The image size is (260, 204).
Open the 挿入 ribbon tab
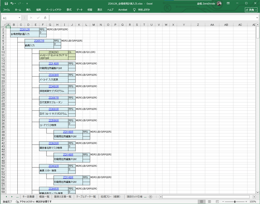point(29,10)
